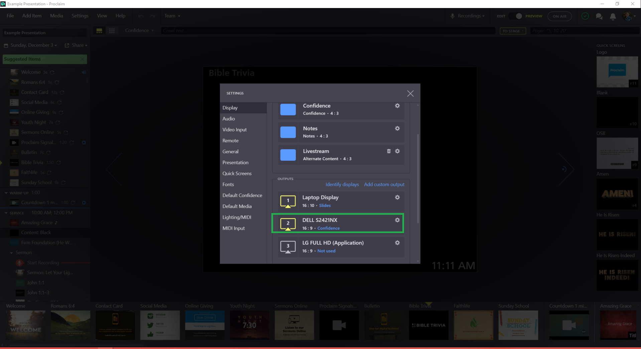Select the Welcome slide thumbnail
The height and width of the screenshot is (349, 641).
tap(26, 325)
